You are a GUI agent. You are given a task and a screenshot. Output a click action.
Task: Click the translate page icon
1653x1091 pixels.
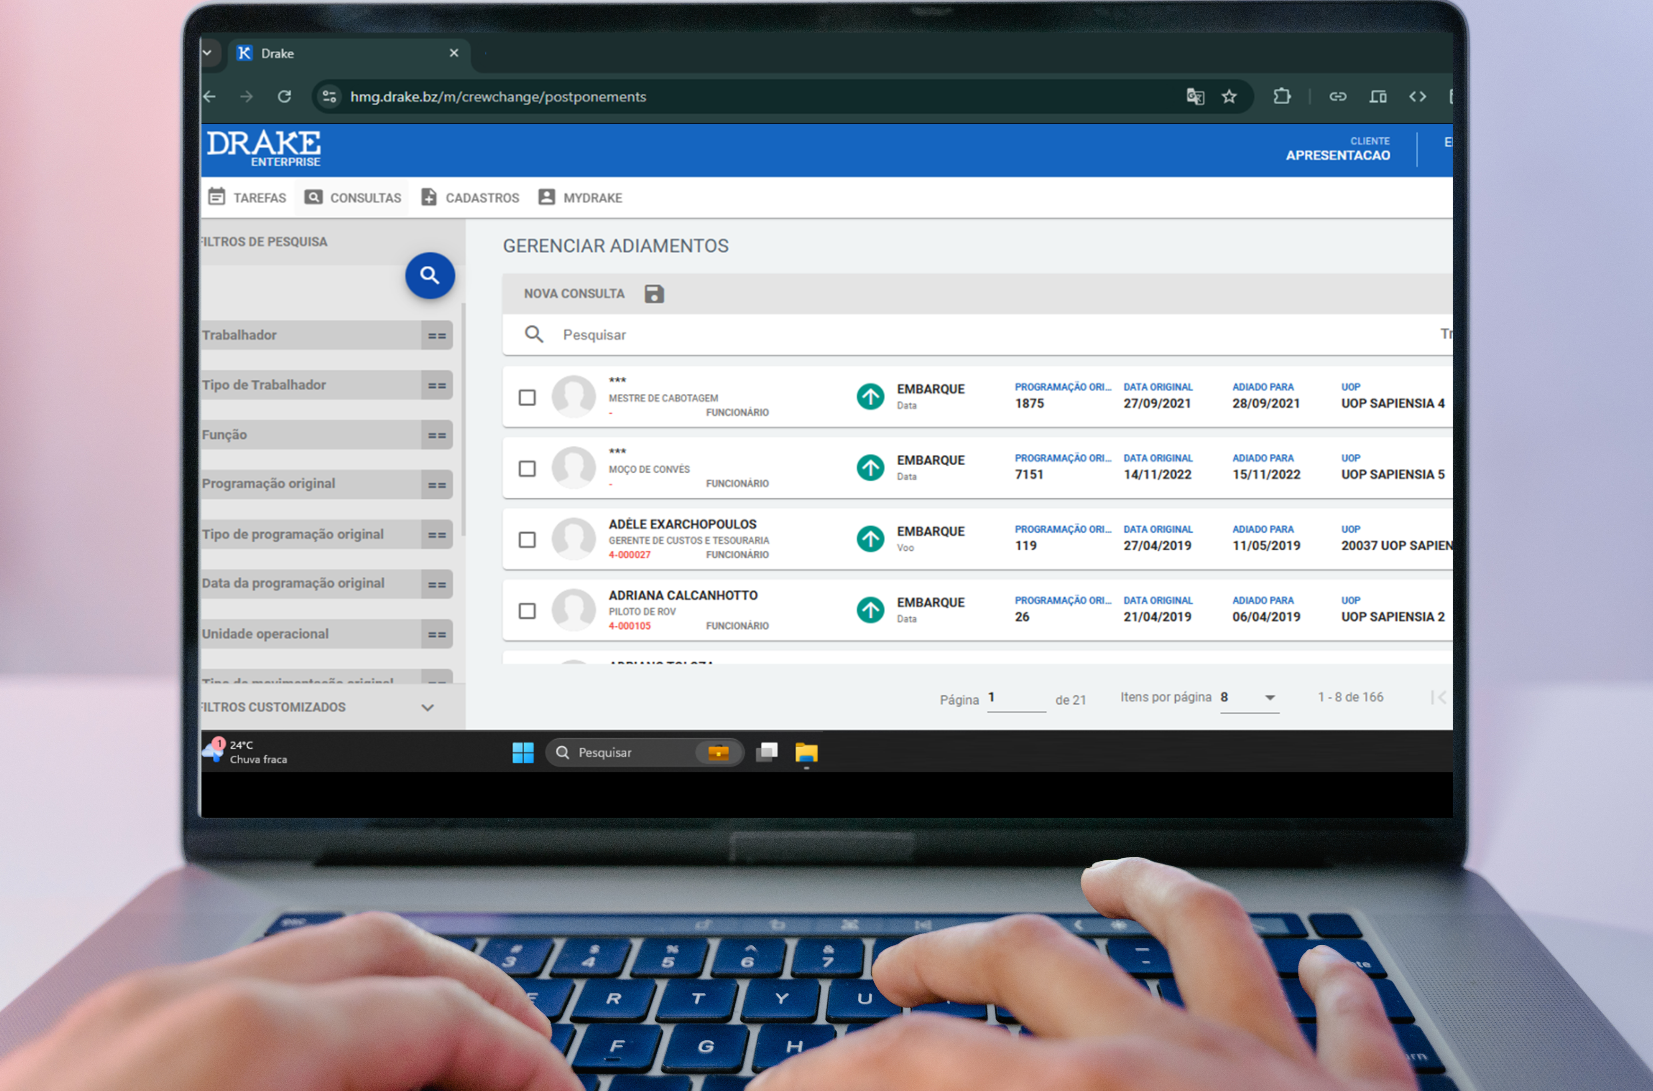1195,97
